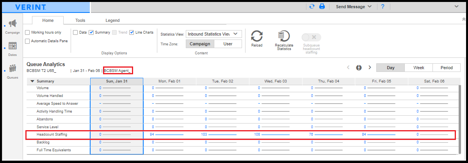This screenshot has height=163, width=468.
Task: Uncheck the Line Charts option
Action: pyautogui.click(x=132, y=32)
